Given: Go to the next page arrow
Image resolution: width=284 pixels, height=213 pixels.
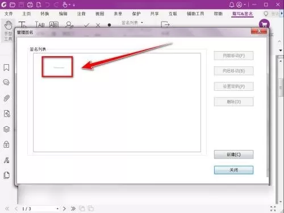Looking at the screenshot, I should click(x=64, y=208).
